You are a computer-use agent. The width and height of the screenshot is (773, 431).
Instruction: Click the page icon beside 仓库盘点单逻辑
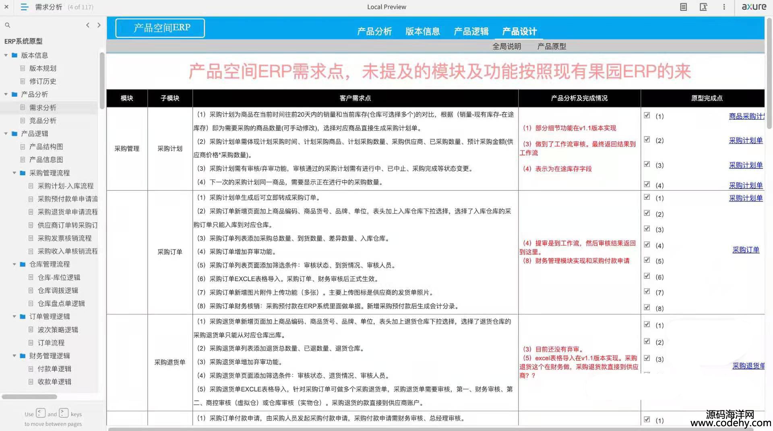pos(31,303)
